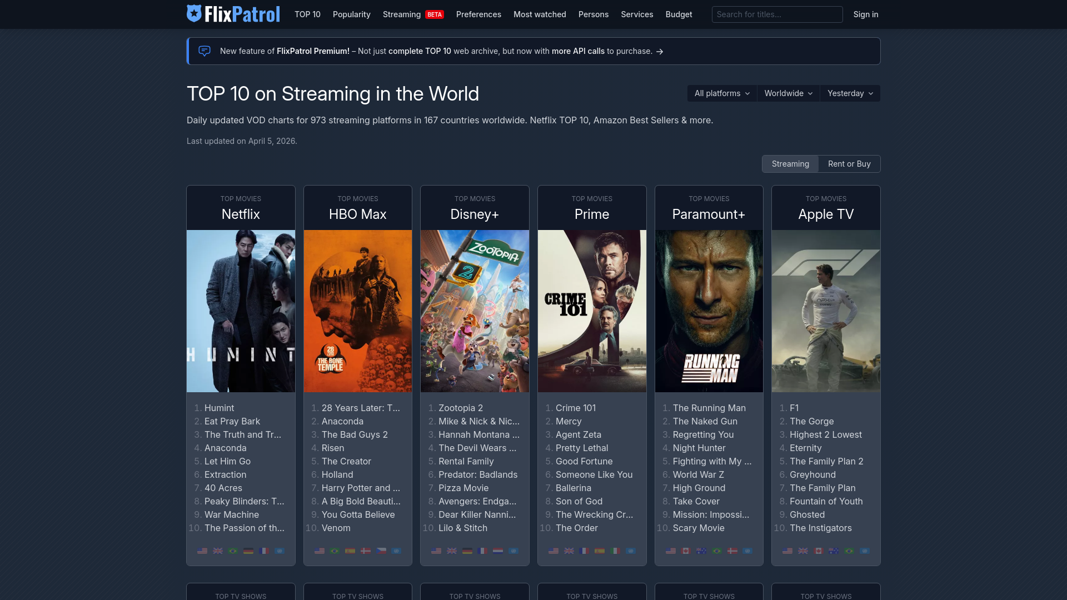This screenshot has width=1067, height=600.
Task: Open the Services menu
Action: point(637,14)
